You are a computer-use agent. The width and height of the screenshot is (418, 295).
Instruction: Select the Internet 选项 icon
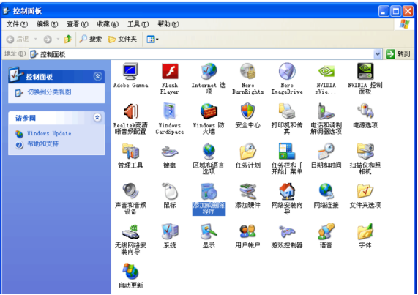209,72
